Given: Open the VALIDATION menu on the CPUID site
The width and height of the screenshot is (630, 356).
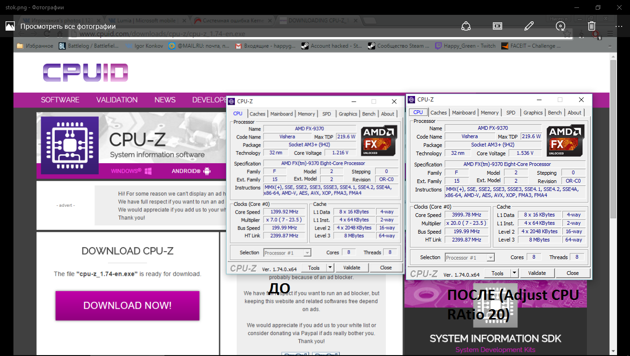Looking at the screenshot, I should [x=117, y=100].
